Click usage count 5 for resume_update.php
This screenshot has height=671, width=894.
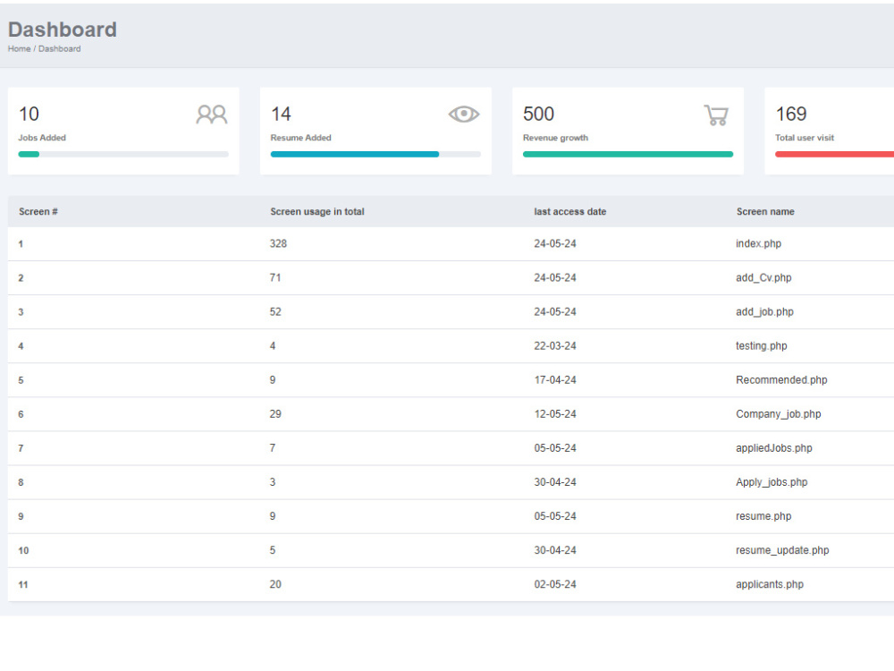tap(273, 550)
